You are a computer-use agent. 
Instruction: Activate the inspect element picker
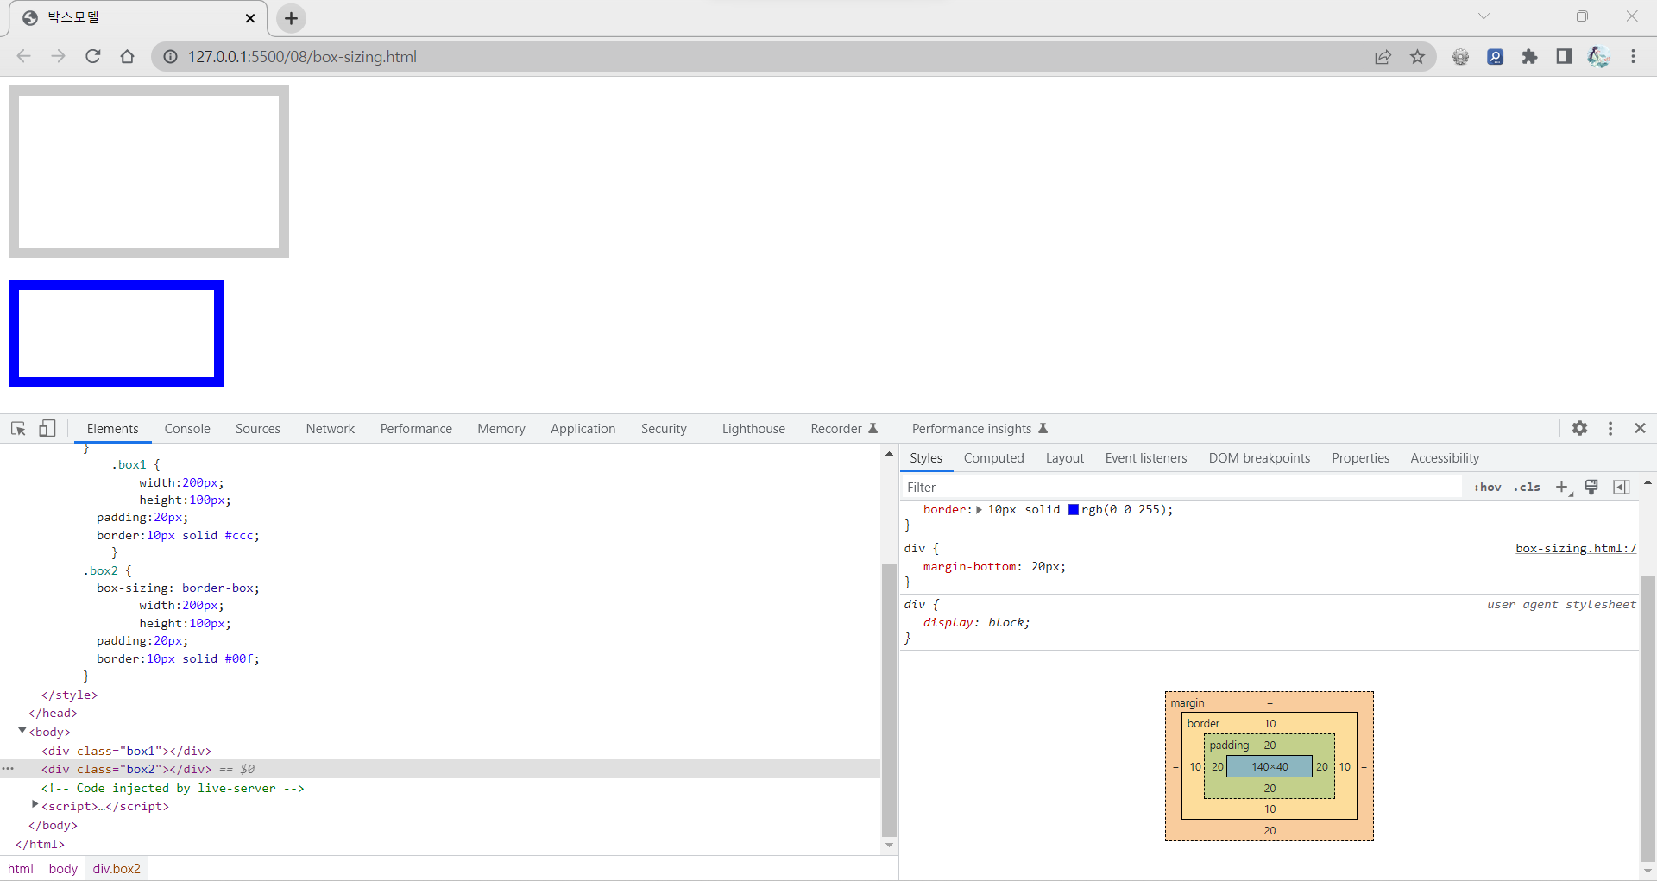18,428
